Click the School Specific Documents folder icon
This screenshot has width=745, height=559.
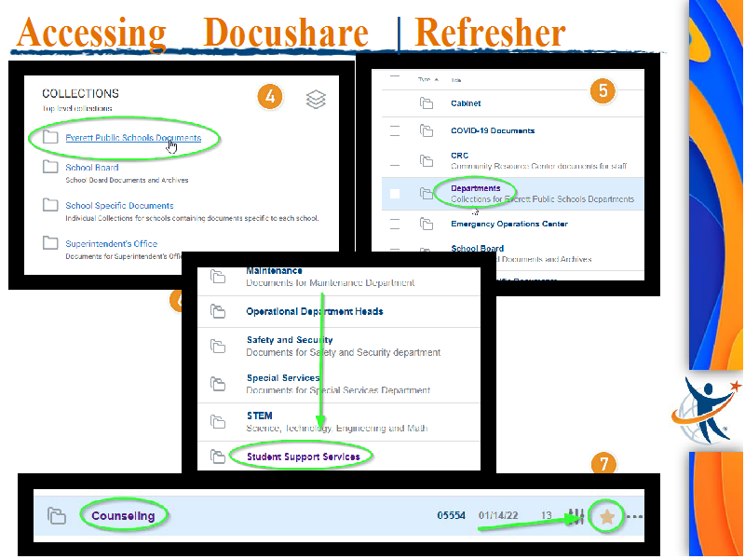tap(50, 205)
